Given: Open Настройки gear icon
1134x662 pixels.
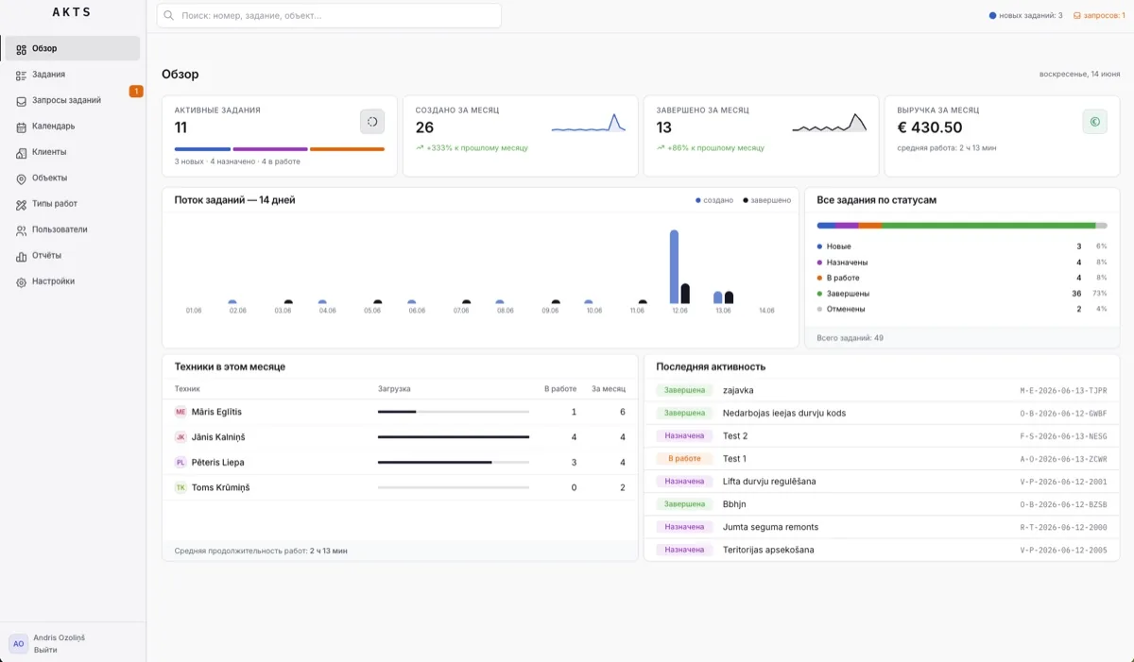Looking at the screenshot, I should click(x=21, y=281).
